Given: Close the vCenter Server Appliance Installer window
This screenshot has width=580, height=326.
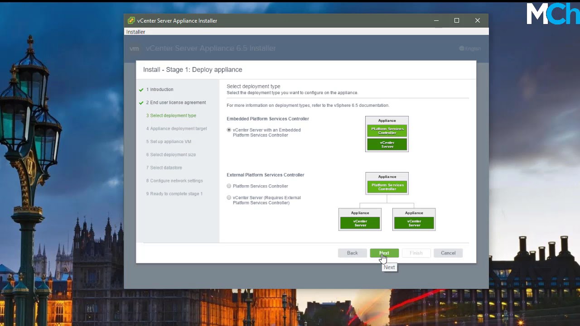Looking at the screenshot, I should click(478, 20).
